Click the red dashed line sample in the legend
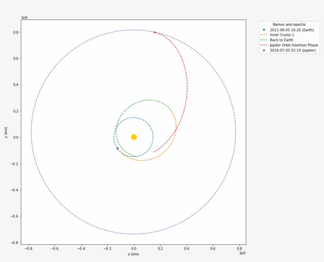The width and height of the screenshot is (324, 262). [x=265, y=45]
